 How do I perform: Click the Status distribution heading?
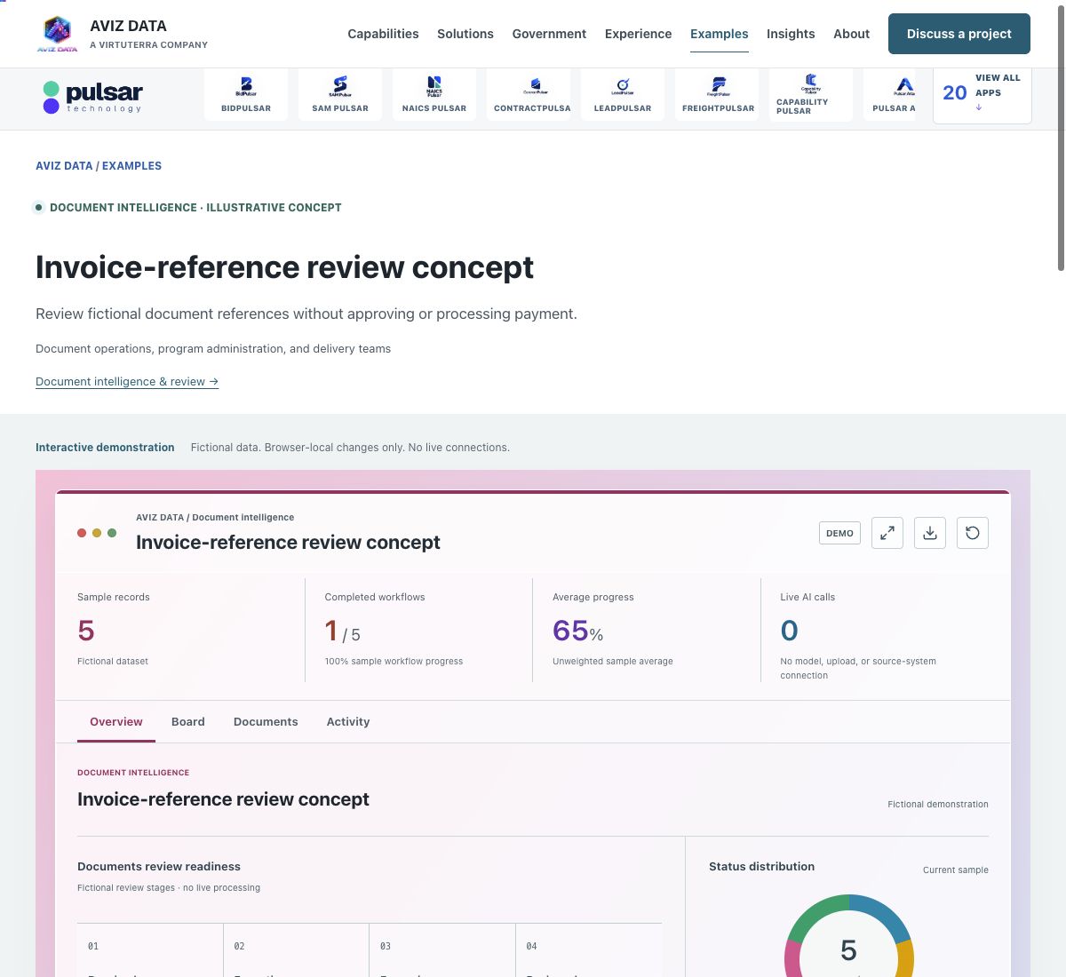[x=761, y=867]
